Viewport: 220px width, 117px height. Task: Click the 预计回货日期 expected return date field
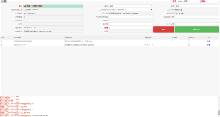[x=197, y=17]
